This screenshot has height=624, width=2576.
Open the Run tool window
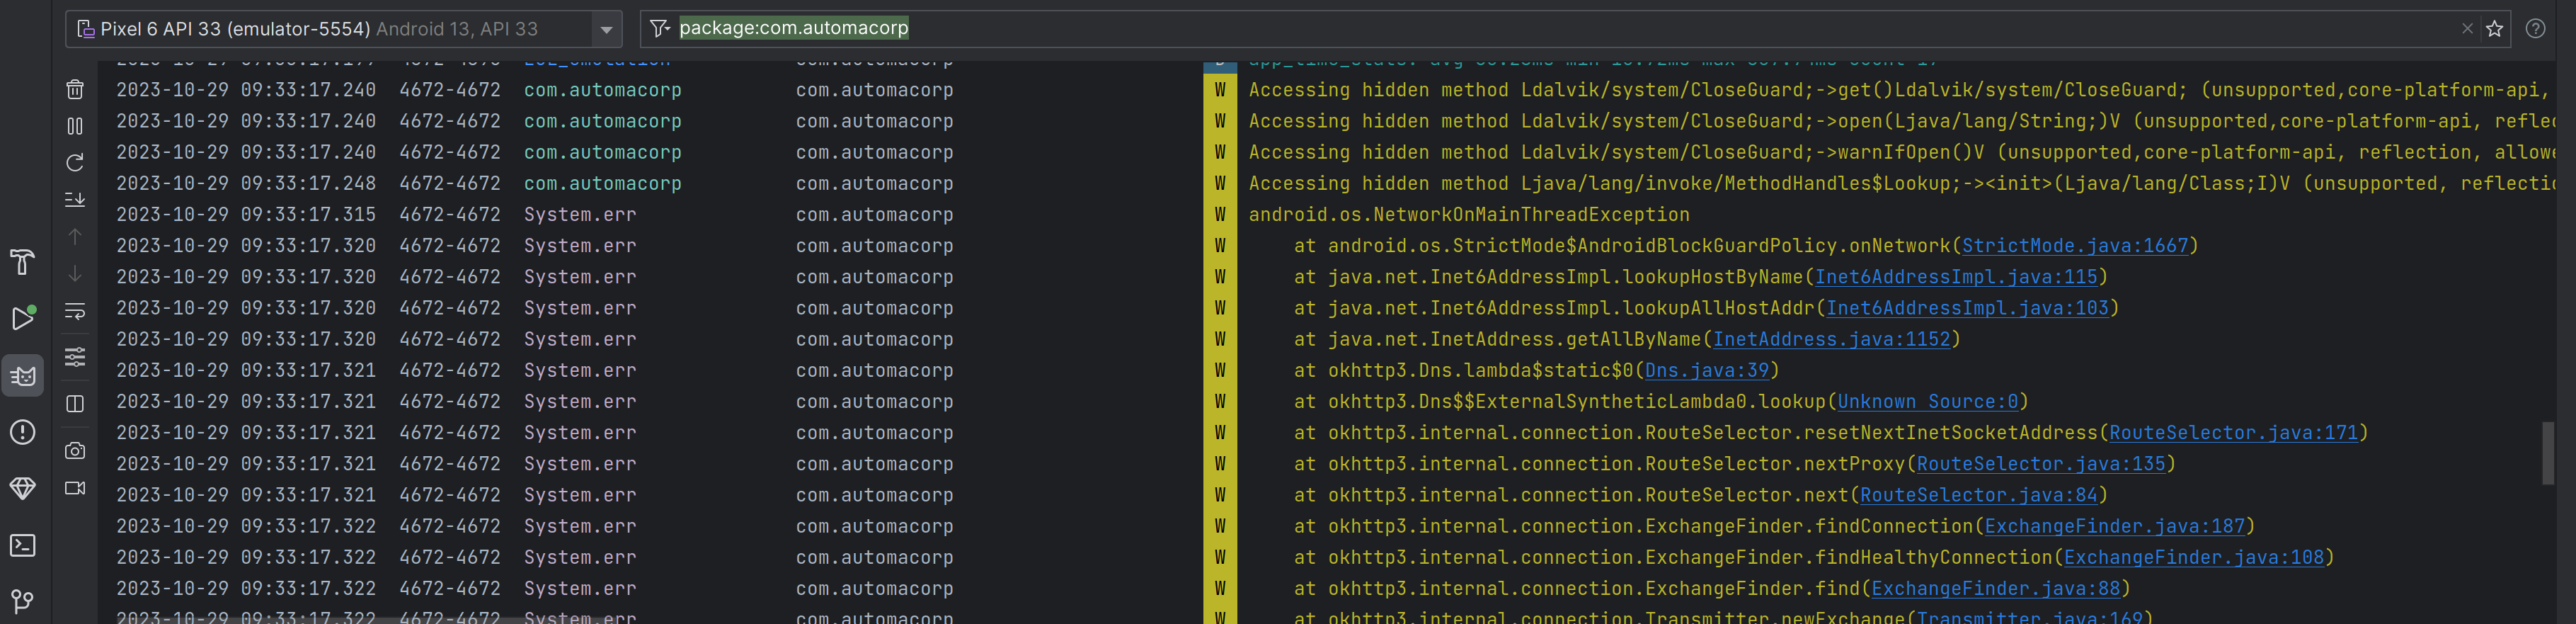[x=23, y=319]
